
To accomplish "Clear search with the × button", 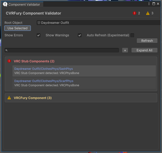I will [x=125, y=50].
